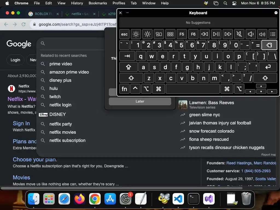Tap the tab key on virtual keyboard
Screen dimensions: 280x210
[127, 56]
